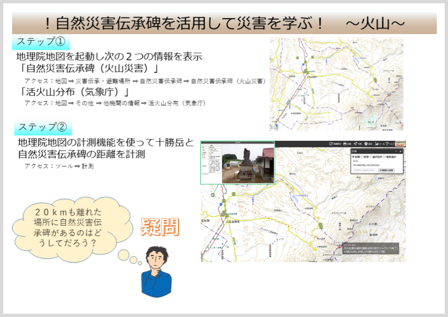The height and width of the screenshot is (317, 448).
Task: Click the greyed-out button beside 計測値の説明
Action: tap(365, 170)
